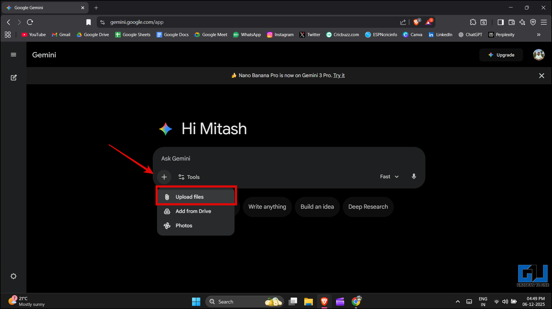Start a new chat with the compose icon
The image size is (552, 309).
pos(13,78)
